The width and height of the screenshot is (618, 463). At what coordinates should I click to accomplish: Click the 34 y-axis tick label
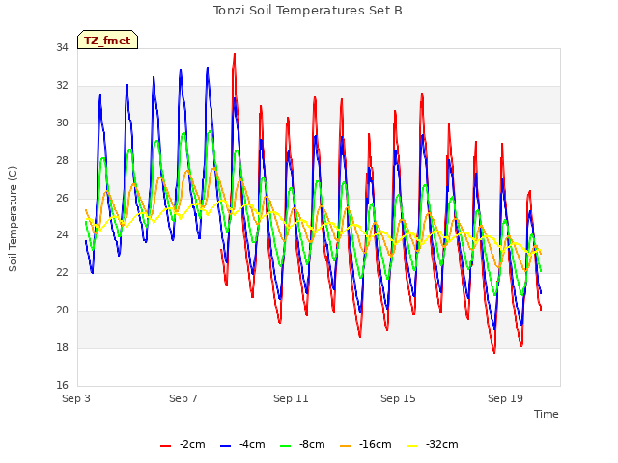coord(62,47)
